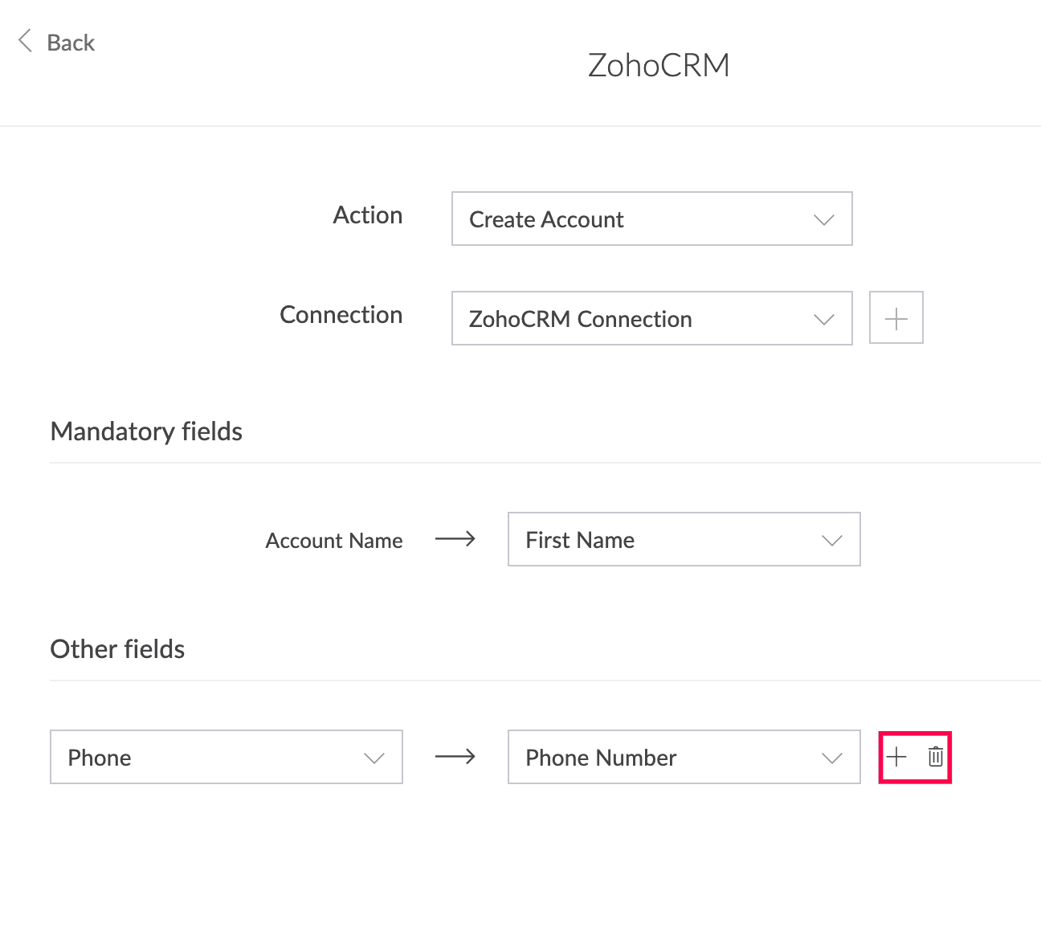1041x932 pixels.
Task: Click the chevron arrow in ZohoCRM Connection box
Action: [824, 319]
